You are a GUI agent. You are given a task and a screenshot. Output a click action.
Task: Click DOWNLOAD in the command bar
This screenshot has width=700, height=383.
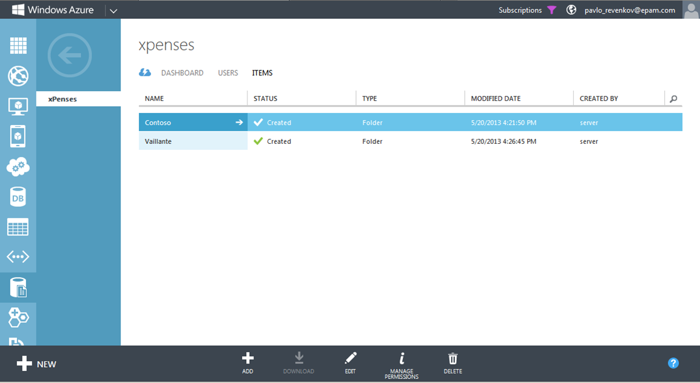click(298, 363)
